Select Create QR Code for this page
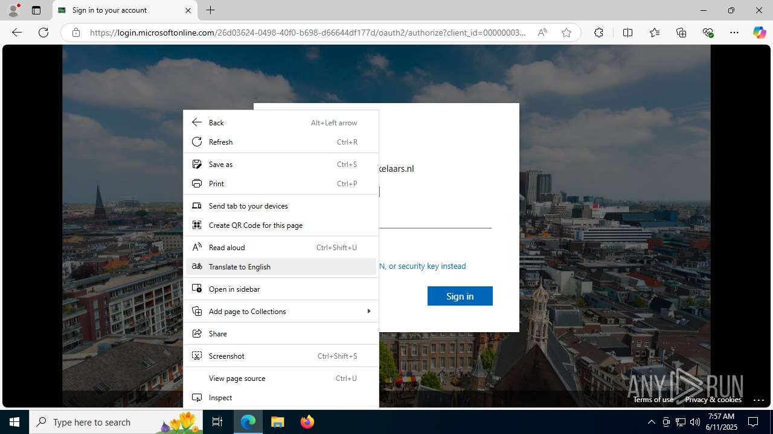This screenshot has width=773, height=434. point(281,225)
